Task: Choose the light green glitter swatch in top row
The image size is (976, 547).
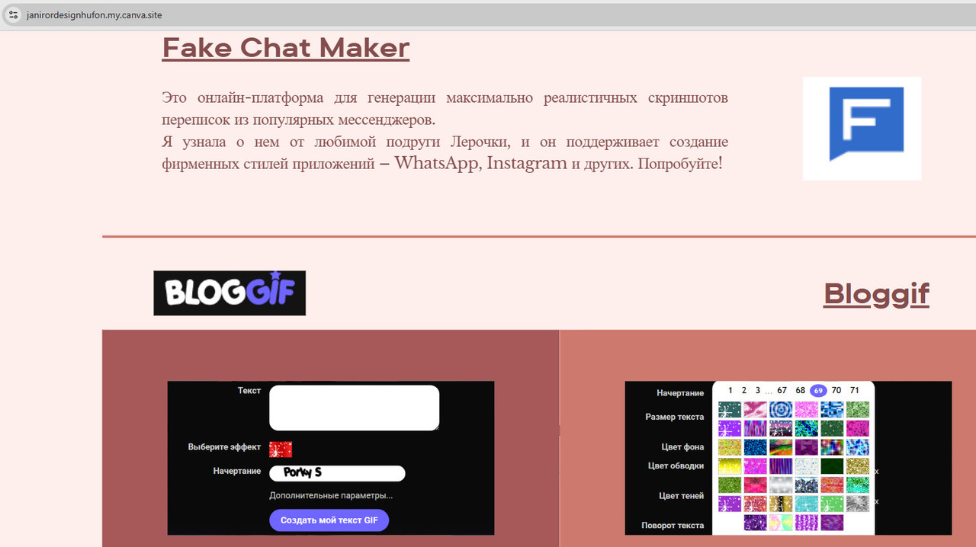Action: click(858, 410)
